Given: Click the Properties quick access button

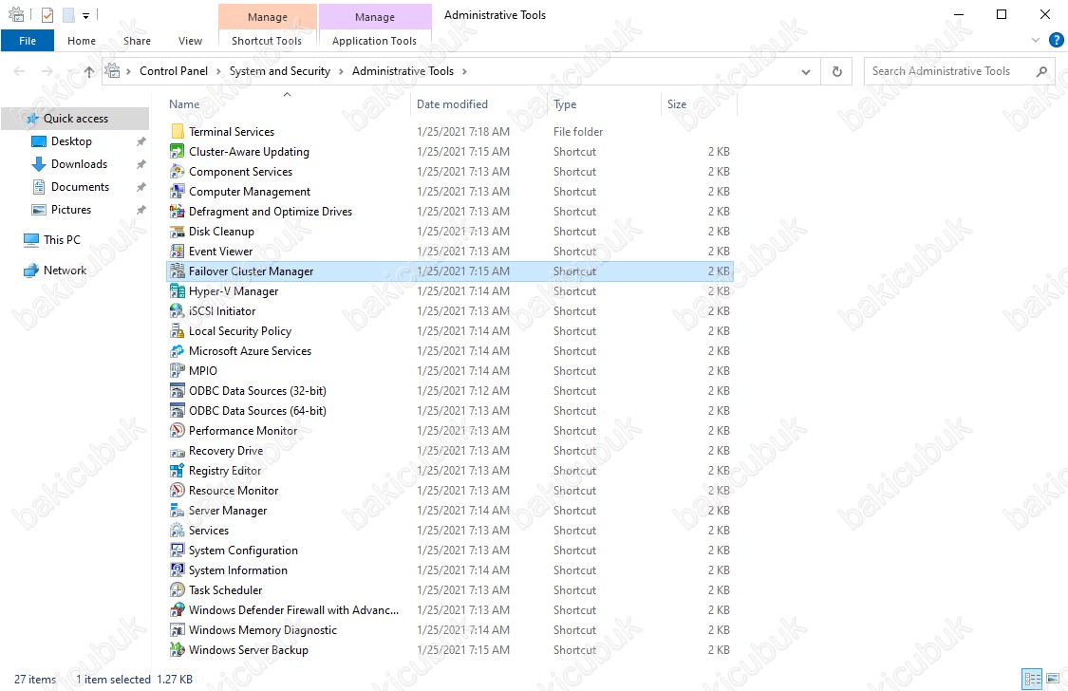Looking at the screenshot, I should click(47, 15).
